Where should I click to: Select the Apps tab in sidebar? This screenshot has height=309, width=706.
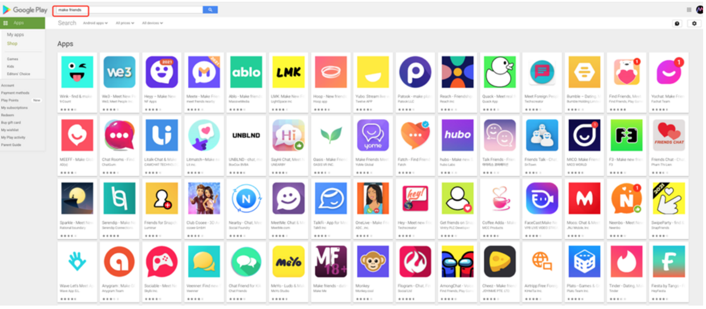(22, 23)
